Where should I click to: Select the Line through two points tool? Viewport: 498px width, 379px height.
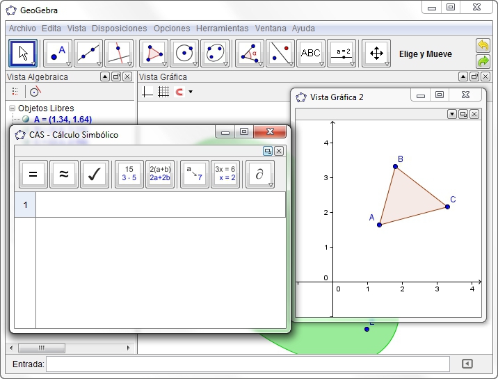pos(88,54)
